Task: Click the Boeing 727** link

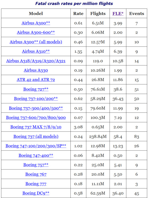Action: click(x=36, y=89)
